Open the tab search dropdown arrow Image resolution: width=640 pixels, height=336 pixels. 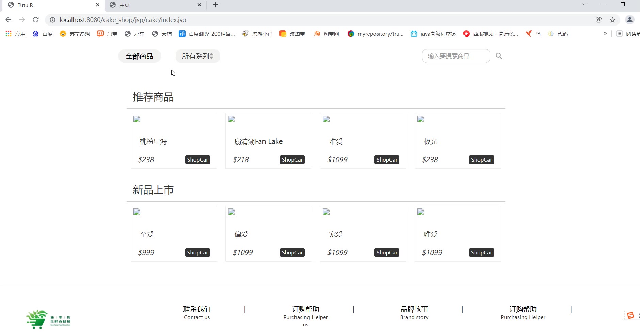tap(584, 4)
